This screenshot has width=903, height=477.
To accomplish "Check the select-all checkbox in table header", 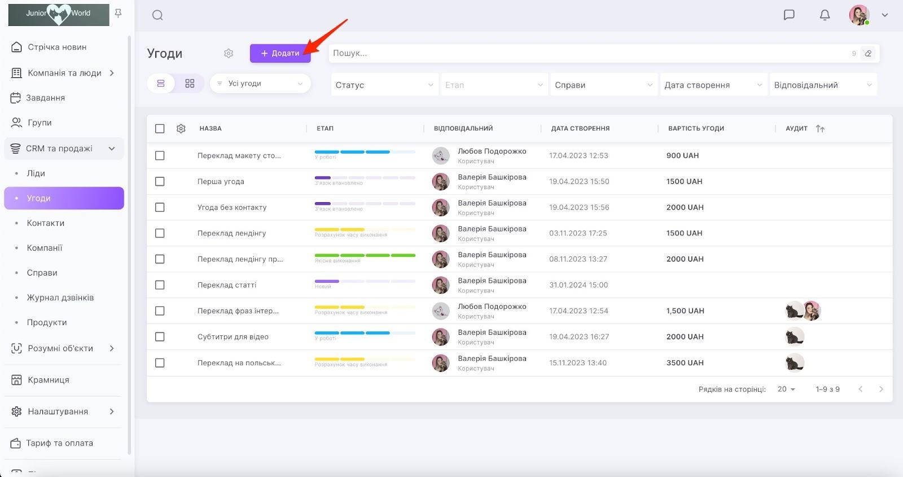I will pos(160,129).
